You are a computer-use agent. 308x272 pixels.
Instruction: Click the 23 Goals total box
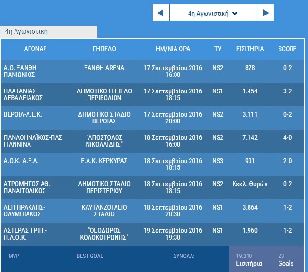(286, 259)
